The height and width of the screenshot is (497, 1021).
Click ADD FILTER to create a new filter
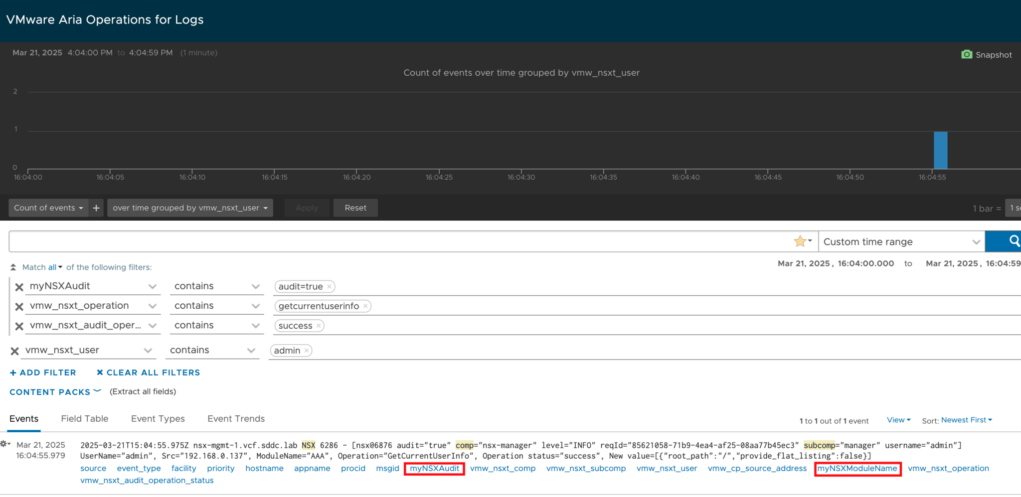coord(43,373)
